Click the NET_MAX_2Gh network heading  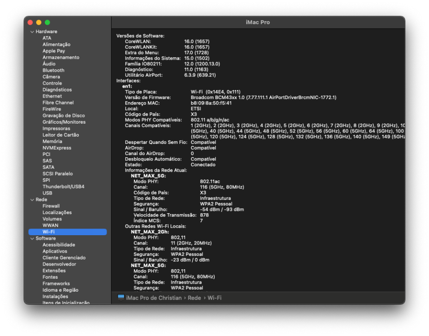tap(150, 232)
